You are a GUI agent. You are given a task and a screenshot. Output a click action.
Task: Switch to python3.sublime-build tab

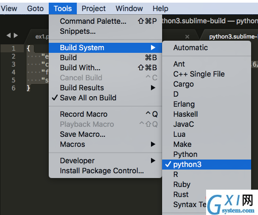pyautogui.click(x=233, y=36)
